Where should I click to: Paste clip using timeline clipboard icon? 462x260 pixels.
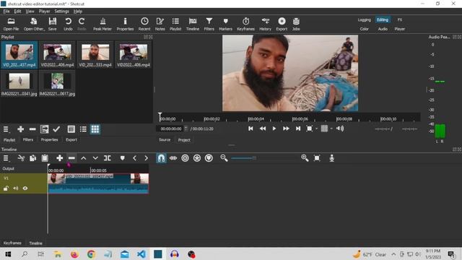(45, 158)
